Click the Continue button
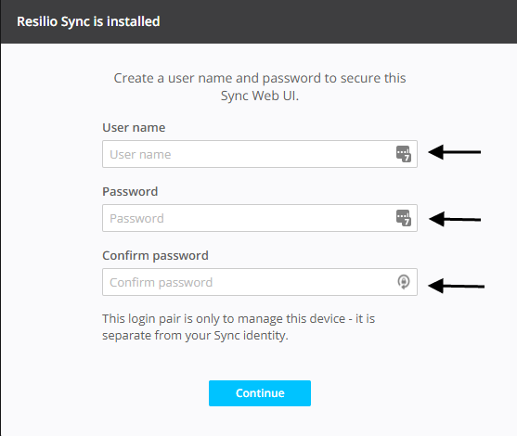The height and width of the screenshot is (436, 517). (x=260, y=393)
